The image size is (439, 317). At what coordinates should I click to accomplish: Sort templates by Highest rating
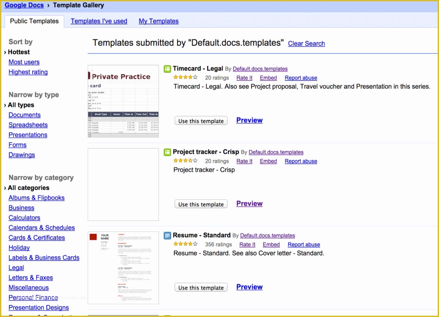coord(28,72)
